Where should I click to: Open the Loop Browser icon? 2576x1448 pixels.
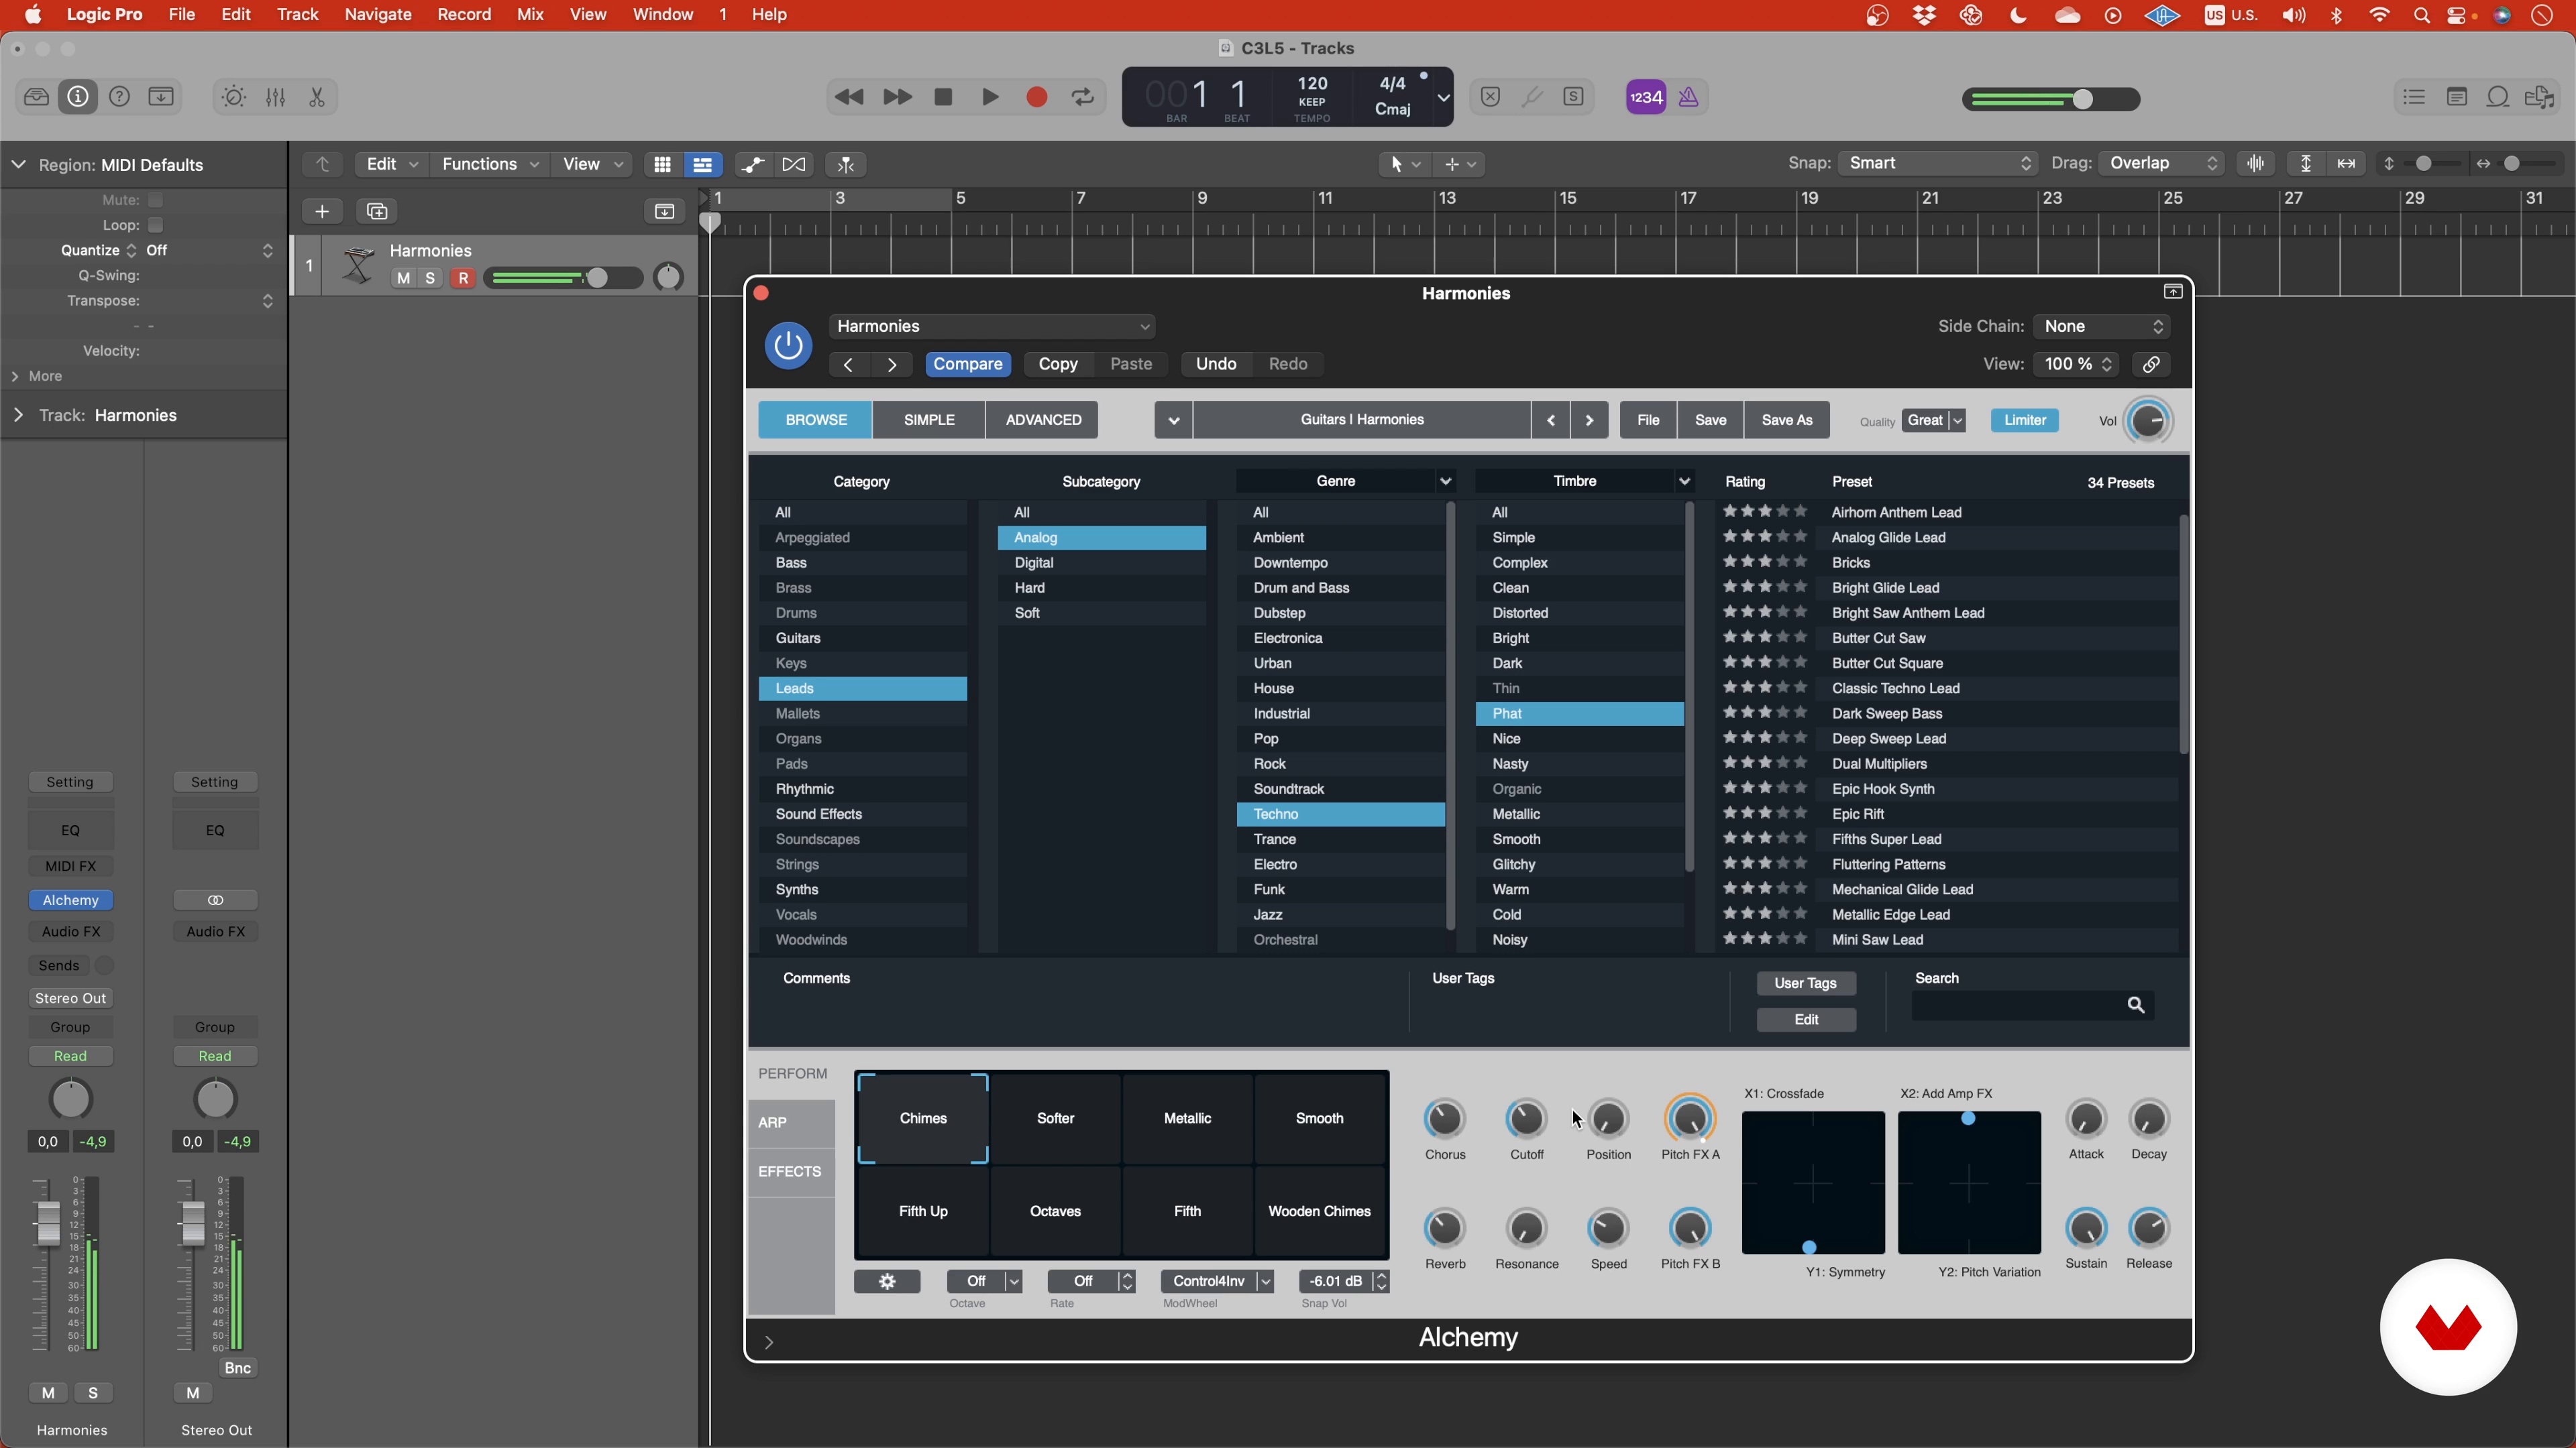click(x=2498, y=97)
